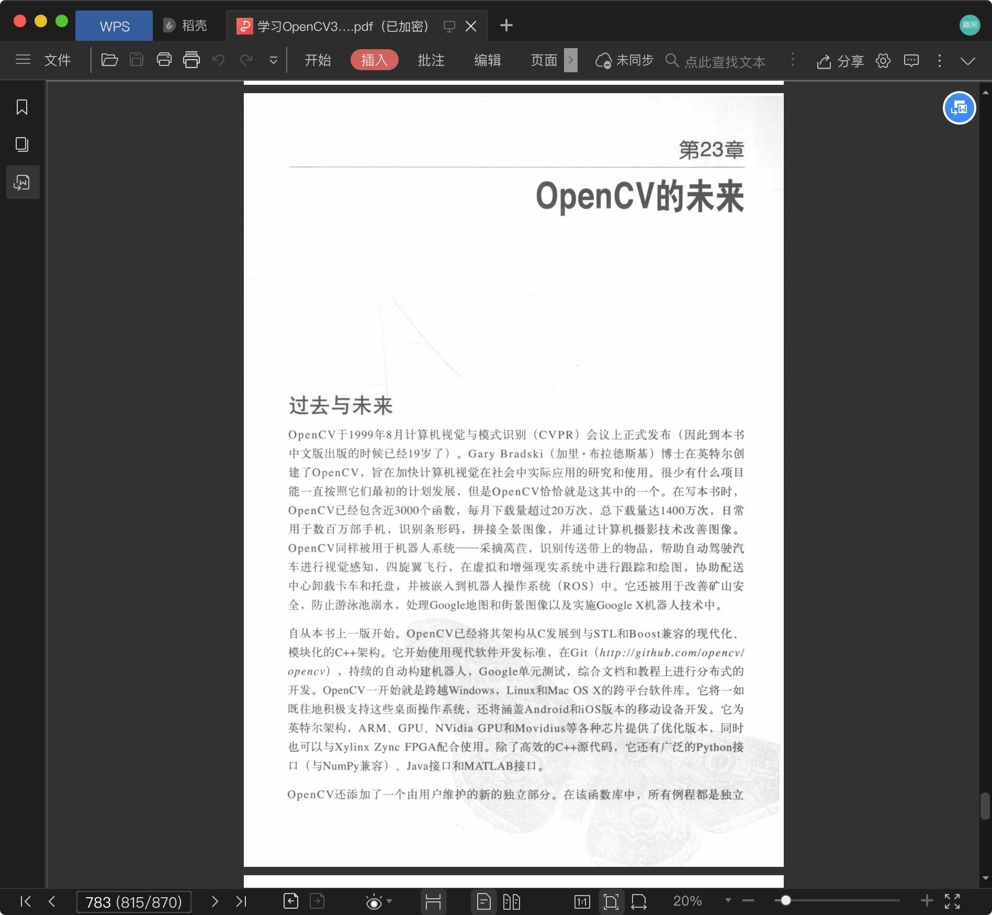The image size is (992, 915).
Task: Click the vertical scrollbar thumb
Action: [x=985, y=806]
